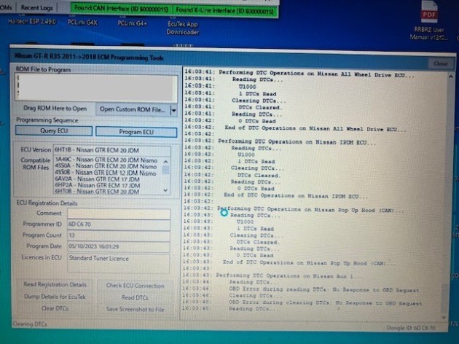
Task: Click the window title Nissan GT-R R35 ECM Programming Tools
Action: coord(89,57)
